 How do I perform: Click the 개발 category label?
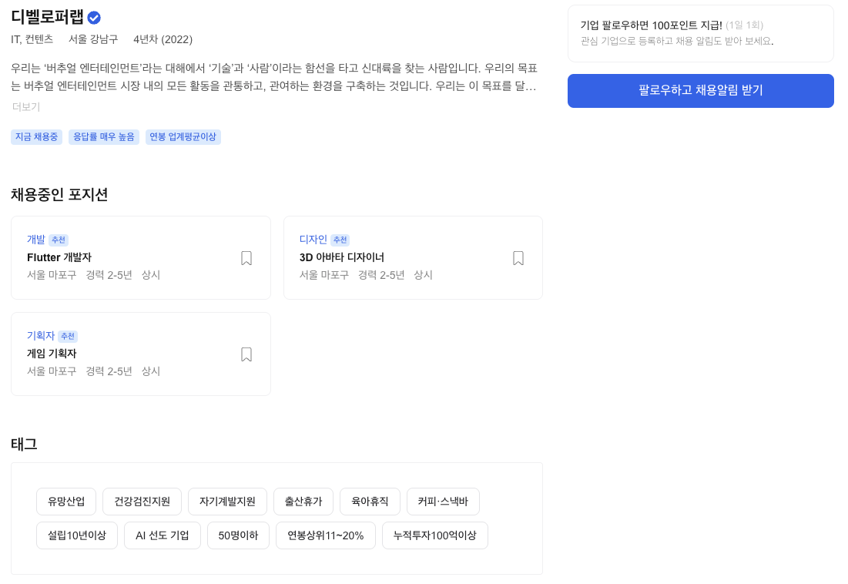tap(36, 240)
